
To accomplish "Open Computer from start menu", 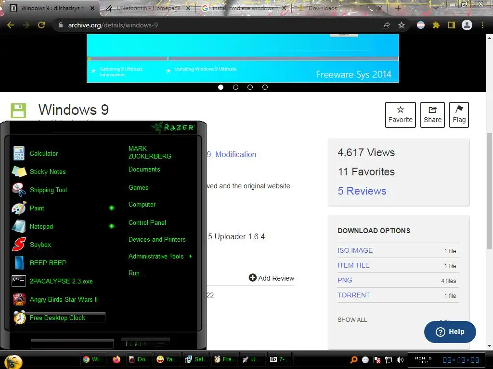I will pos(142,204).
